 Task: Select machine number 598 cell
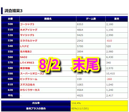tap(10, 74)
